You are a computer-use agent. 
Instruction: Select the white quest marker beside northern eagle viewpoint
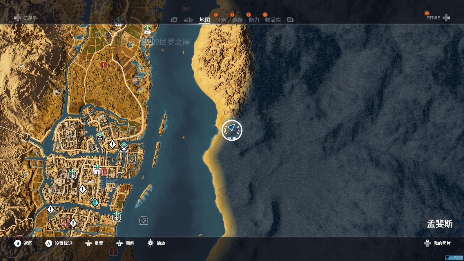pos(113,144)
